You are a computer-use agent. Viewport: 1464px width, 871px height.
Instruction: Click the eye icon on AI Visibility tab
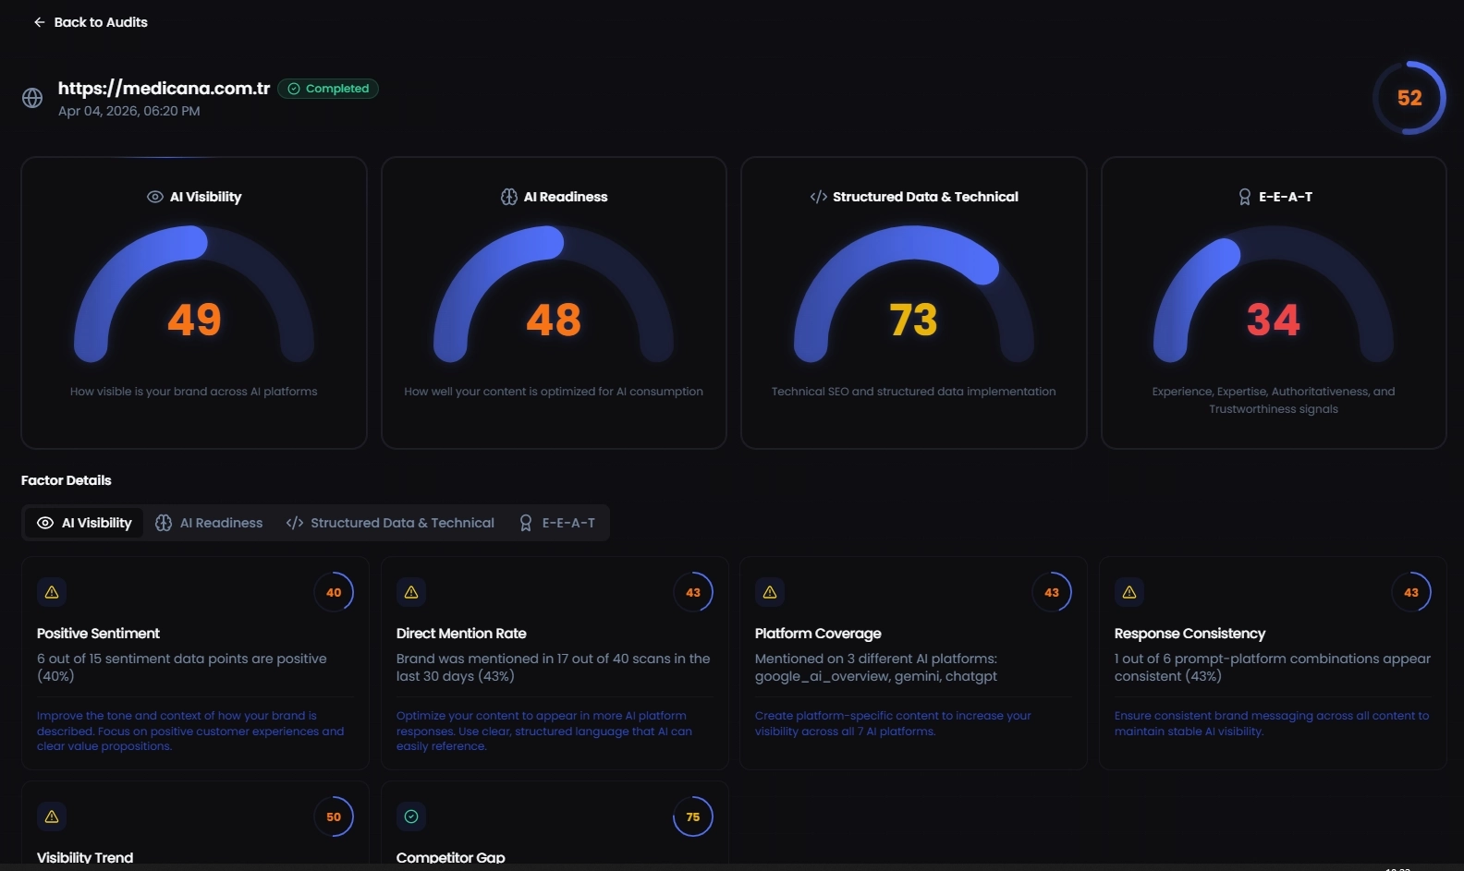[45, 523]
